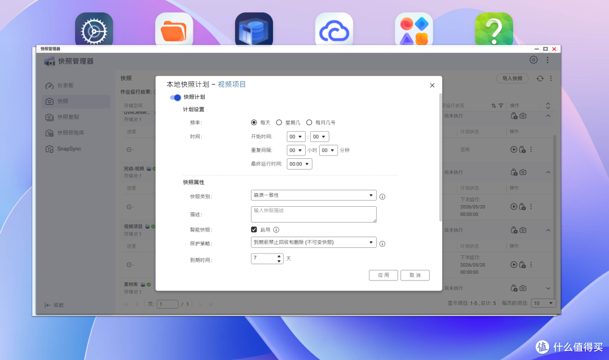Click the camera snapshot icon in 视频项目 row

point(523,230)
